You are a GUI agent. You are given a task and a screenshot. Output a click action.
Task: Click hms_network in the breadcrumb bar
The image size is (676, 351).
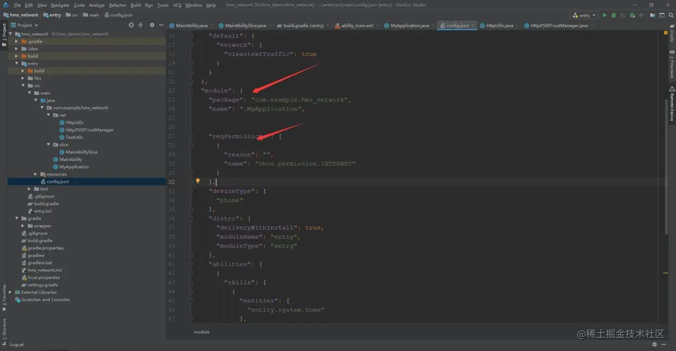pos(21,15)
